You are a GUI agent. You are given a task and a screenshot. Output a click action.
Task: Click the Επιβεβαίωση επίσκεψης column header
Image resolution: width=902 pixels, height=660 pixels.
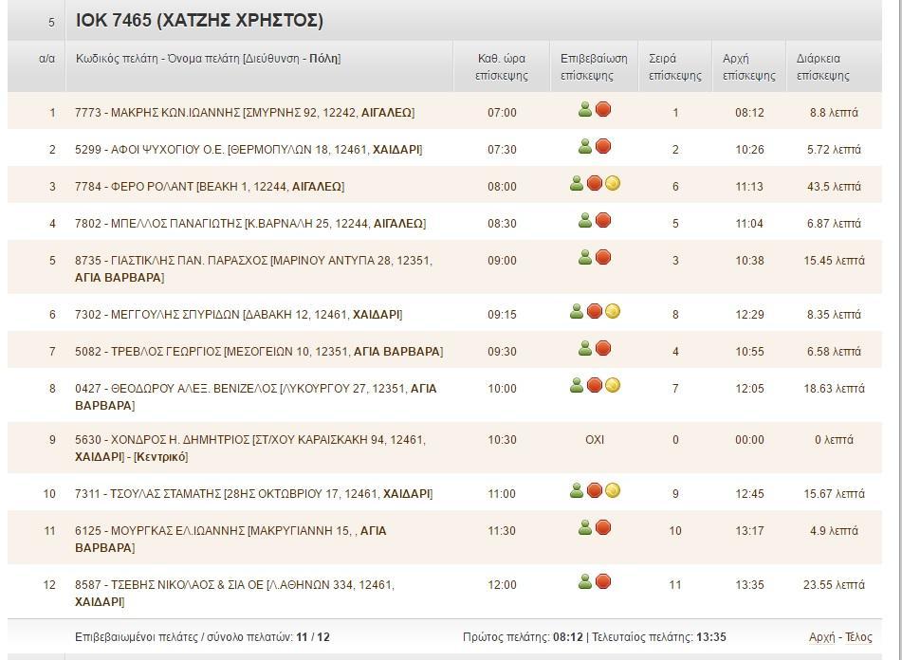coord(594,66)
